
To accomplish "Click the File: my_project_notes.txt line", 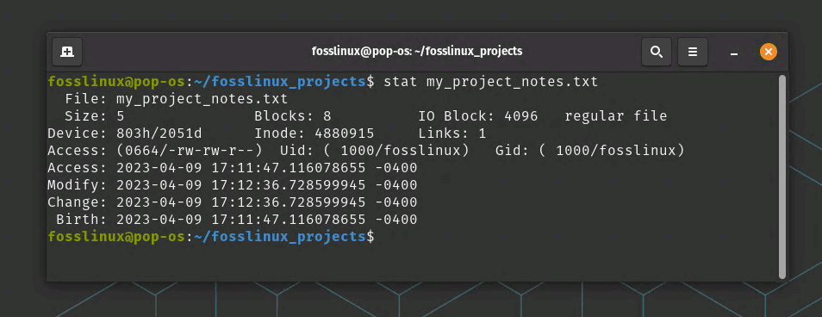I will [176, 99].
